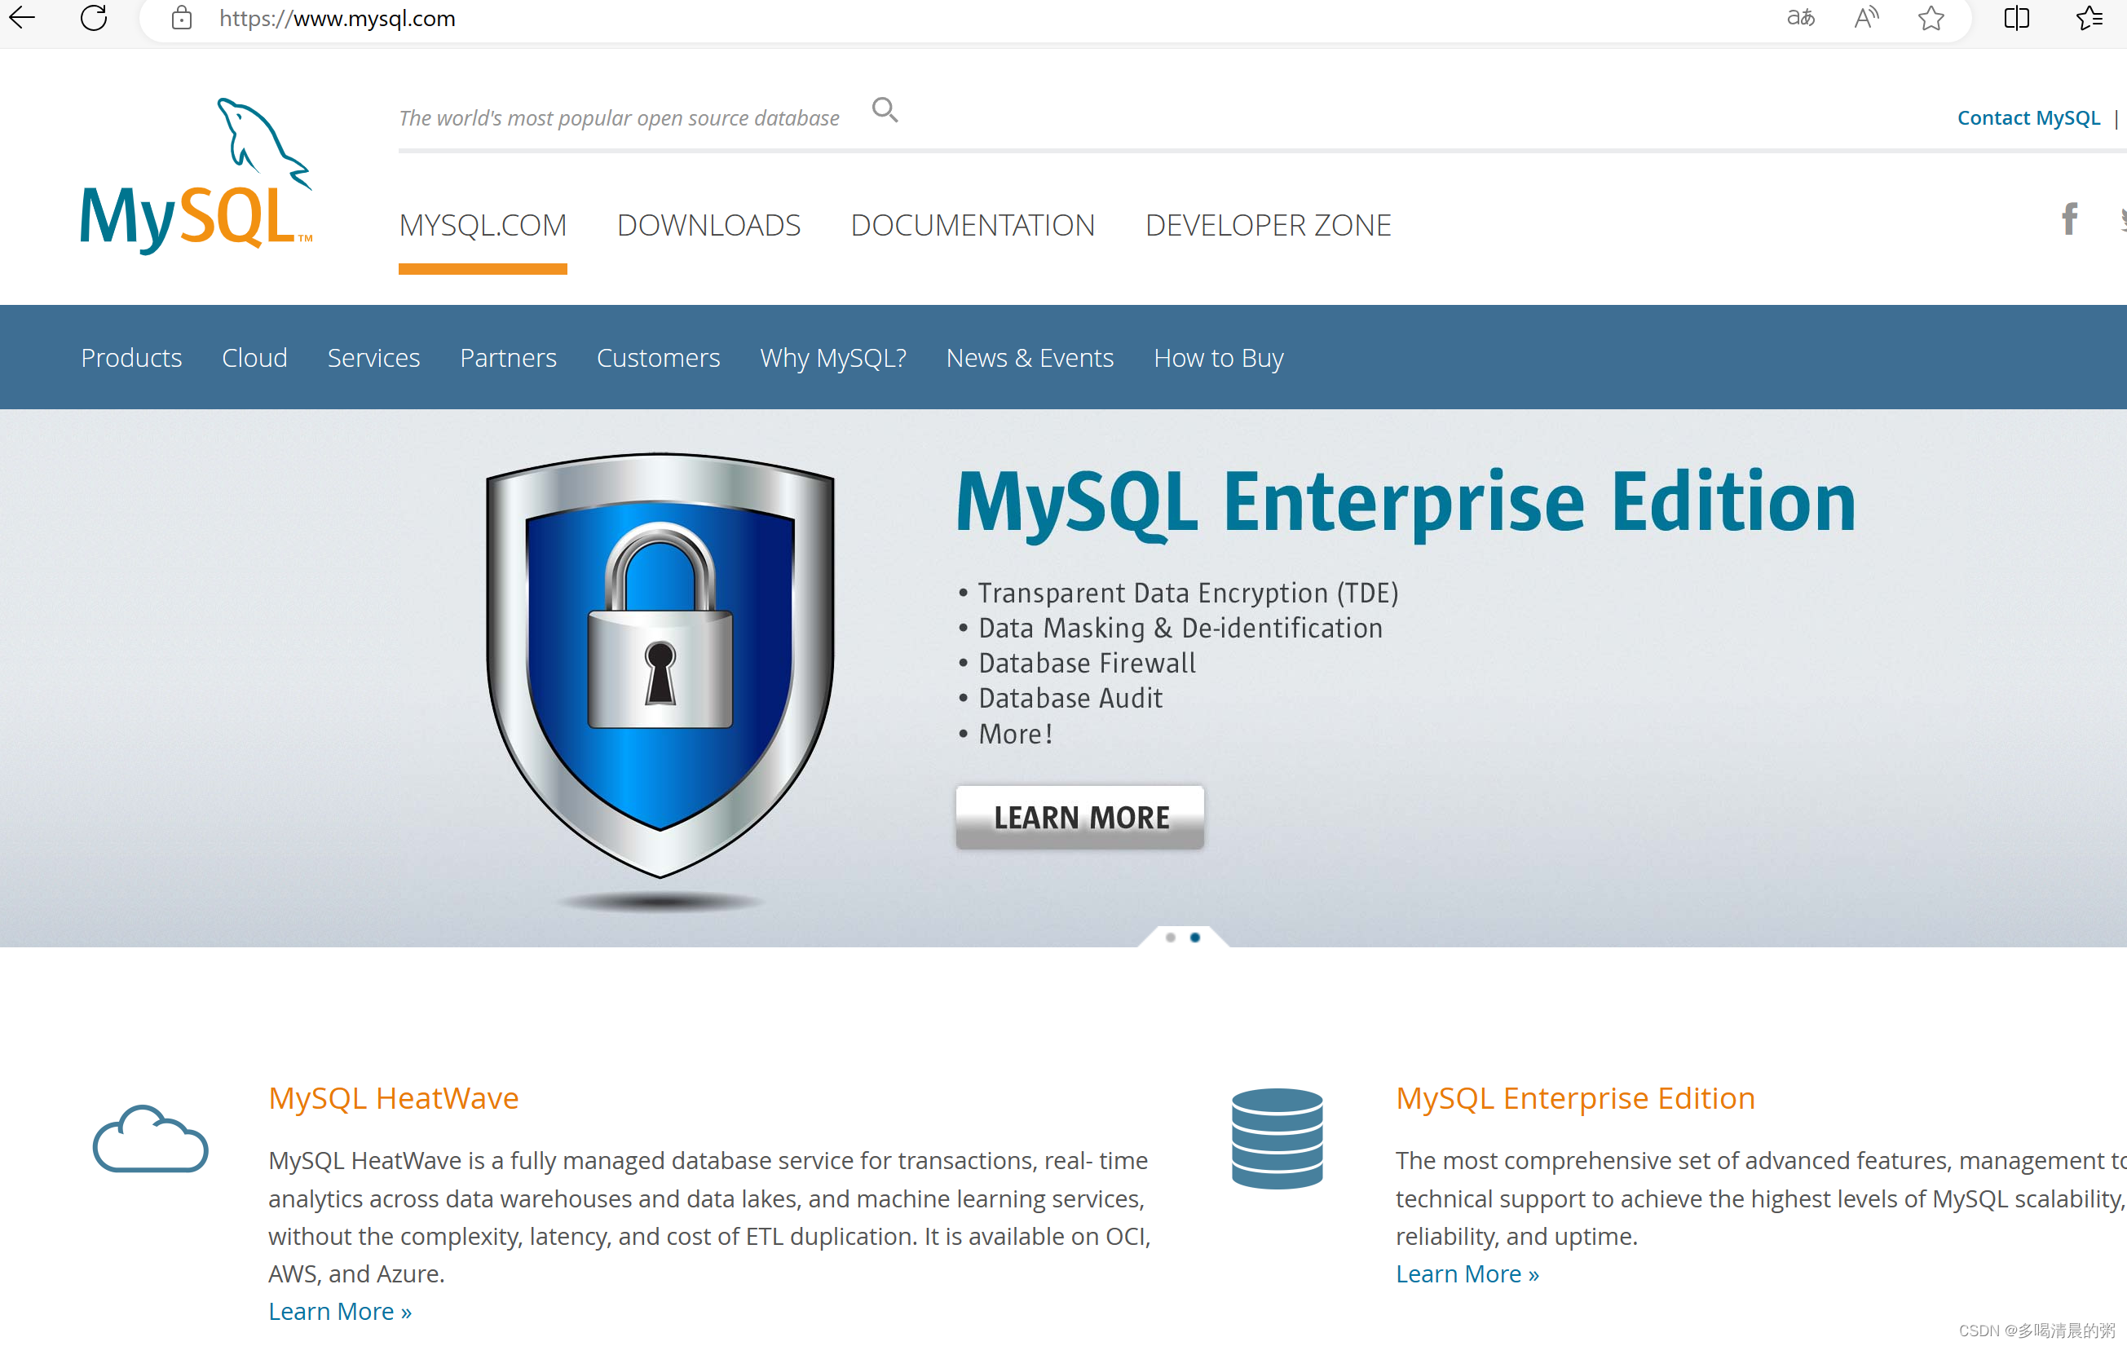This screenshot has height=1346, width=2127.
Task: Switch to the DOCUMENTATION tab
Action: coord(973,225)
